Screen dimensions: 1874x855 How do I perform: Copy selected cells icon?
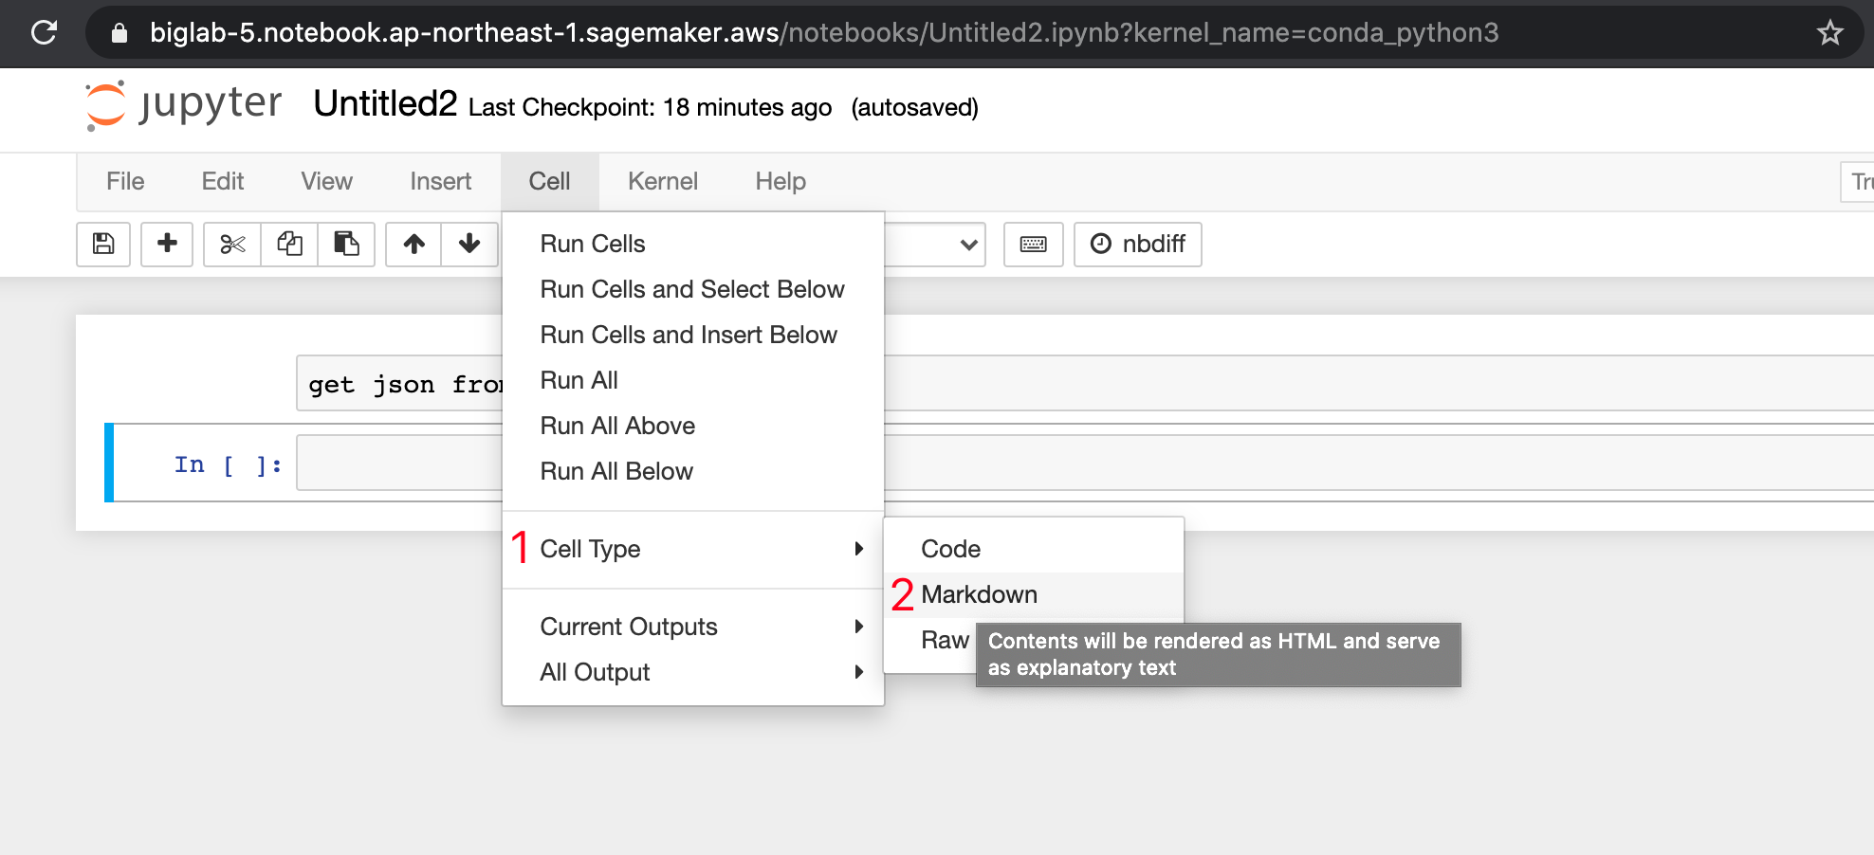pyautogui.click(x=289, y=245)
